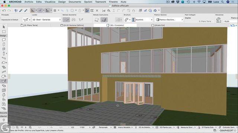The width and height of the screenshot is (238, 133).
Task: Open the Alluminio structure dropdown
Action: 142,20
